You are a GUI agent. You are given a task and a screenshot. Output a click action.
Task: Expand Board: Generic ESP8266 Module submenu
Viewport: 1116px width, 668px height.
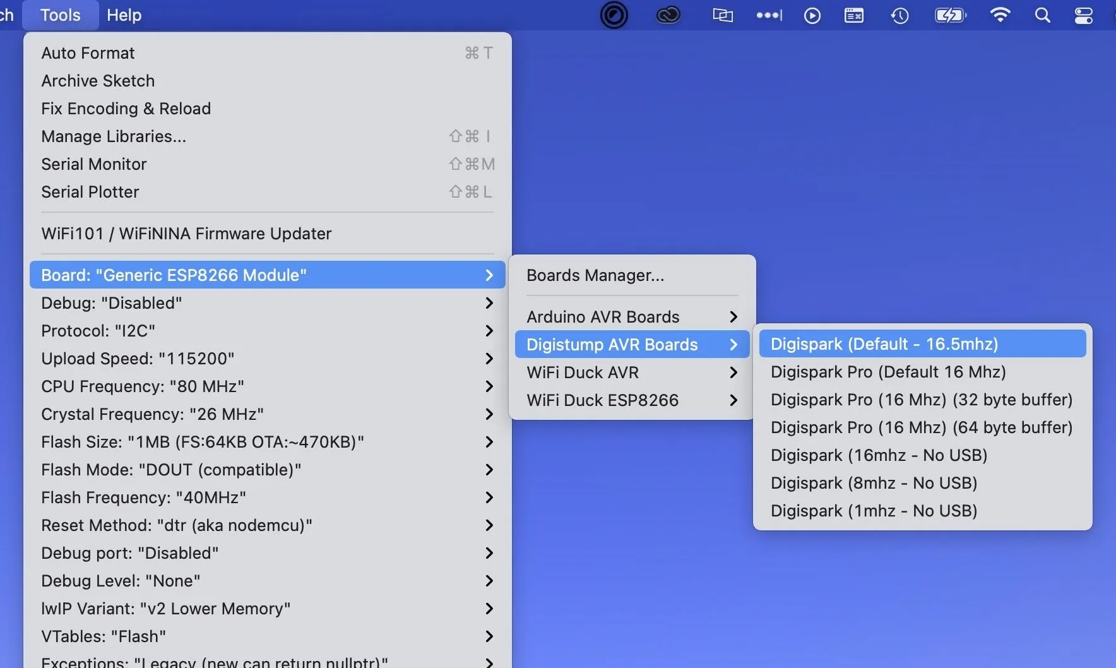pyautogui.click(x=268, y=275)
